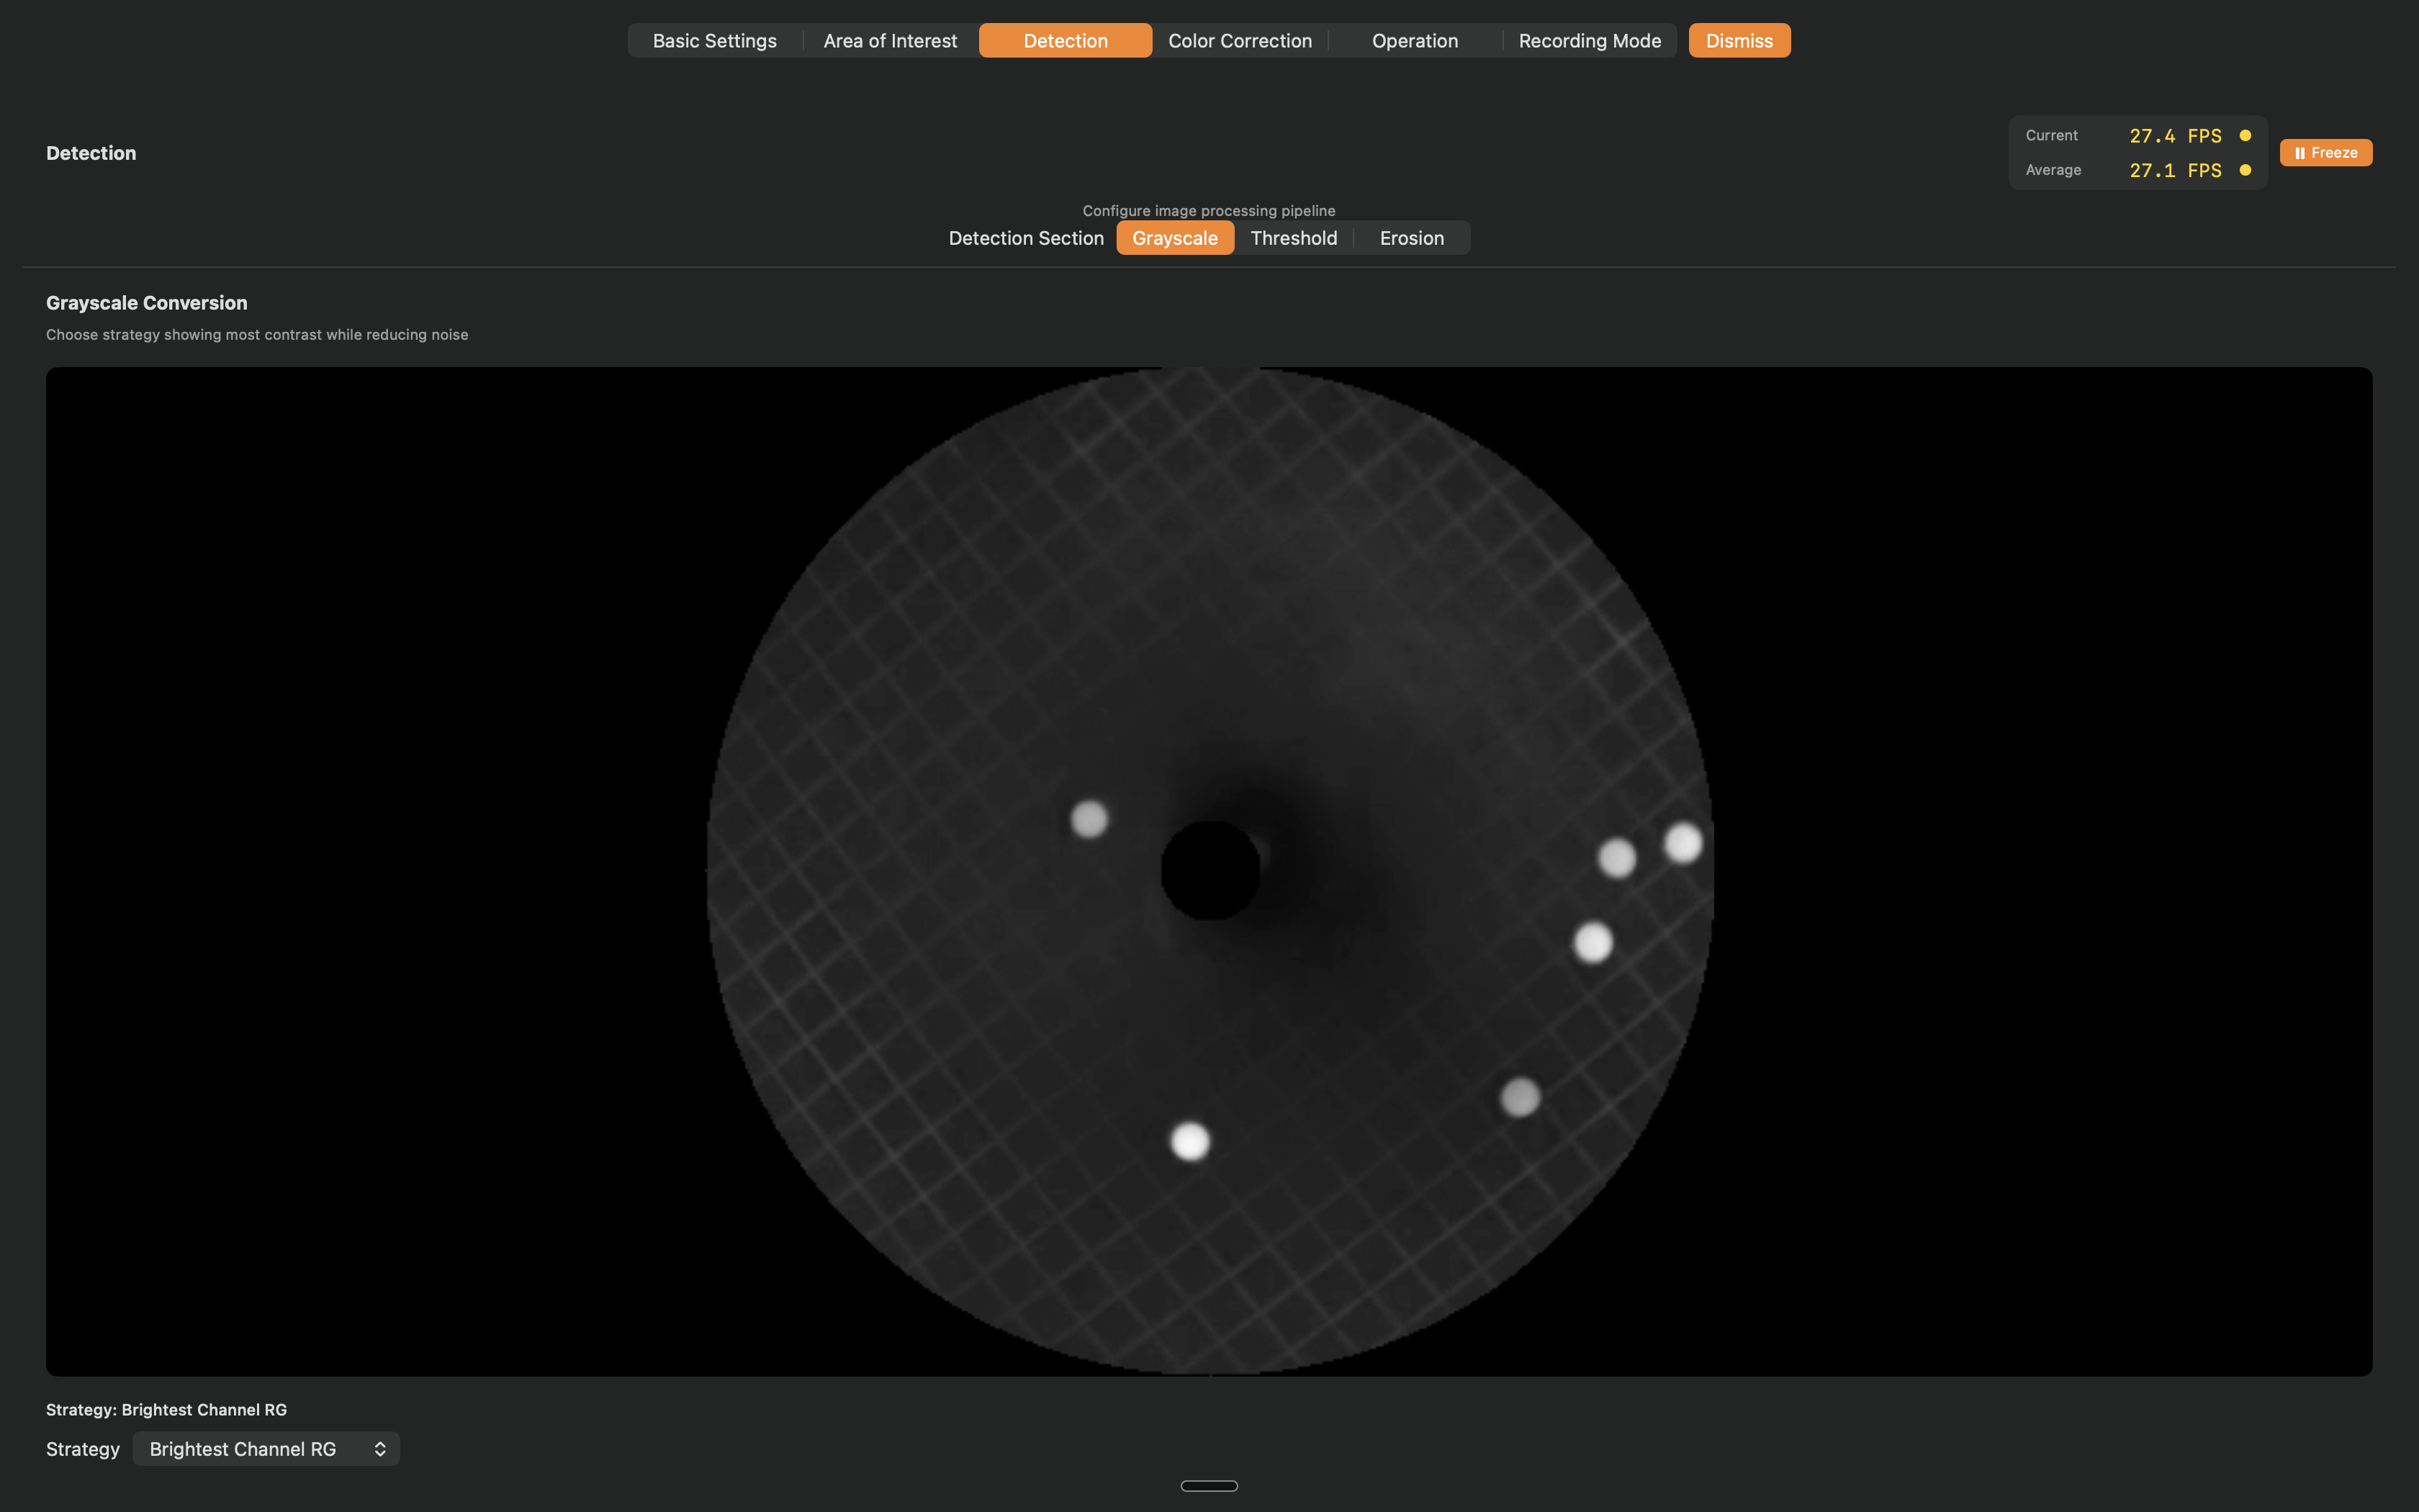Go to the Operation tab
Viewport: 2419px width, 1512px height.
1415,41
